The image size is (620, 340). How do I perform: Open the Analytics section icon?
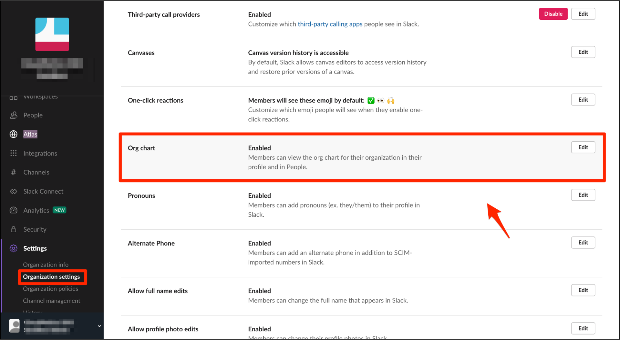pos(14,210)
